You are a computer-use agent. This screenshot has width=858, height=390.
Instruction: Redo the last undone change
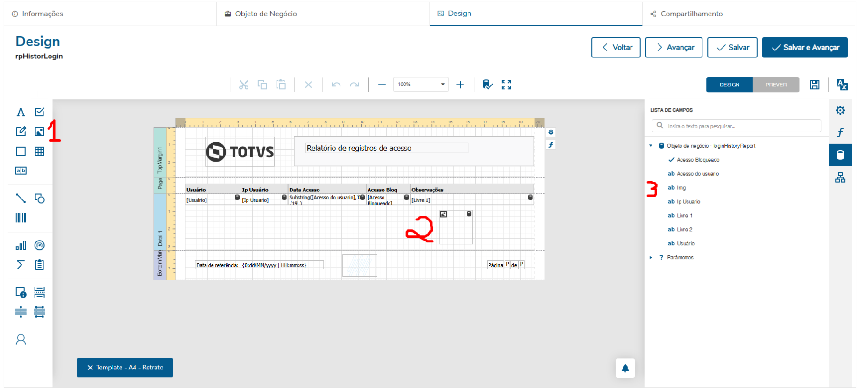(x=355, y=85)
